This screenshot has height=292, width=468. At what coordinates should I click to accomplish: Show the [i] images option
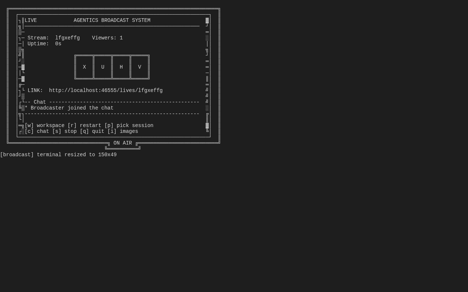click(122, 131)
